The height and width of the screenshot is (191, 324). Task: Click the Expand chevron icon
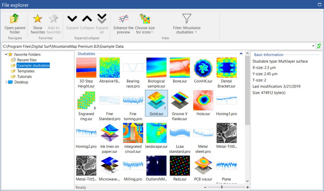[72, 19]
